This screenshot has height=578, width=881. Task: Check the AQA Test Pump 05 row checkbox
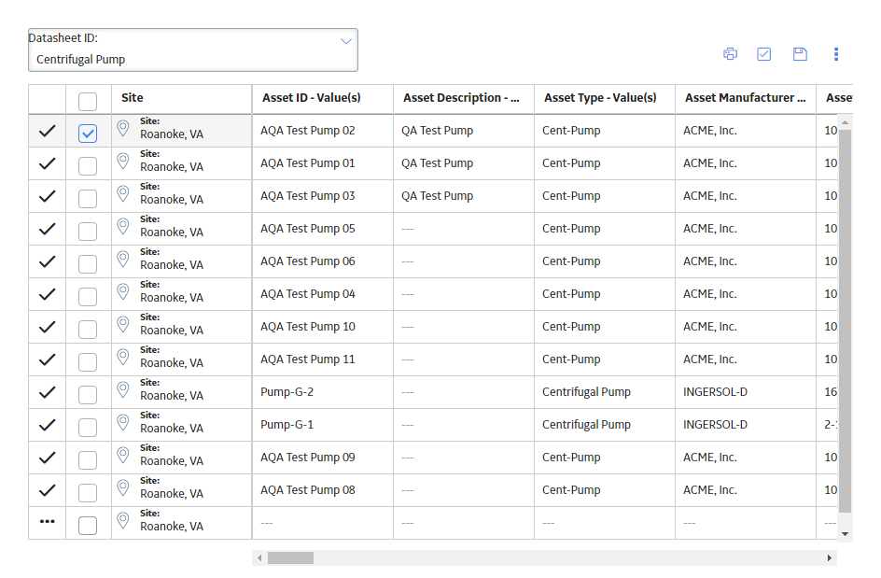click(88, 231)
